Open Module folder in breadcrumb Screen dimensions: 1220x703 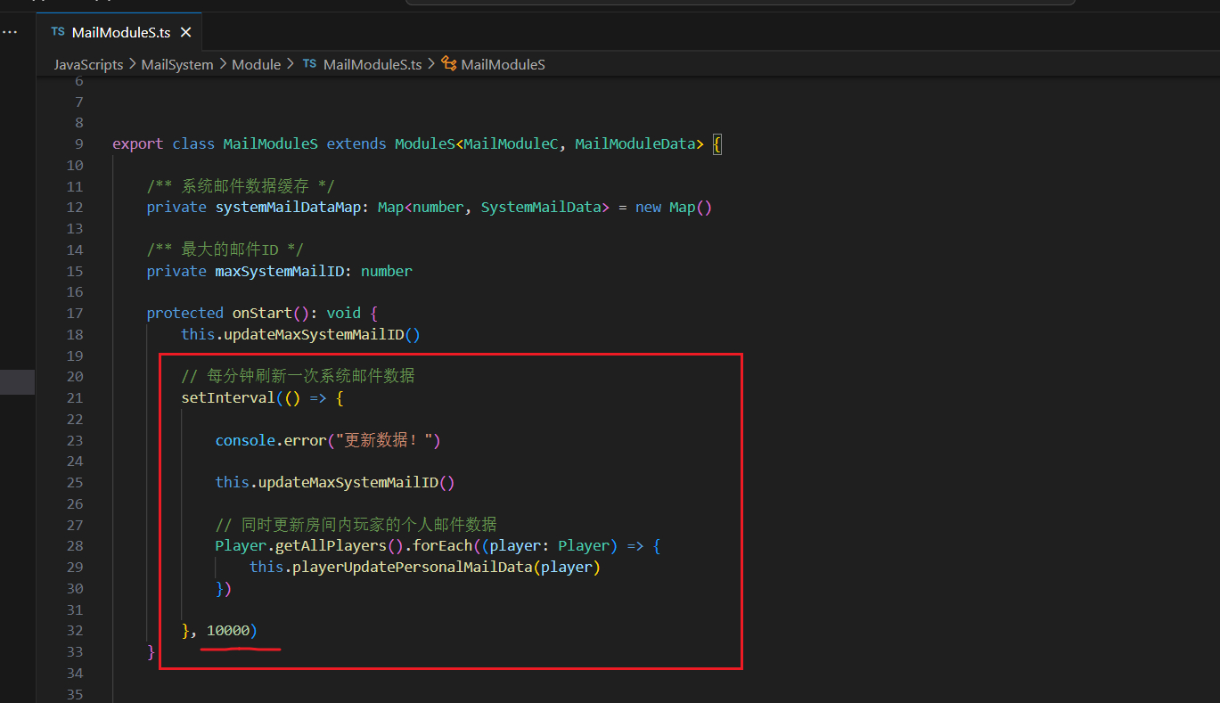coord(257,64)
